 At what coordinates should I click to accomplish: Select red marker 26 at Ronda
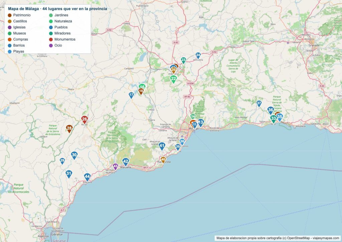[x=84, y=120]
